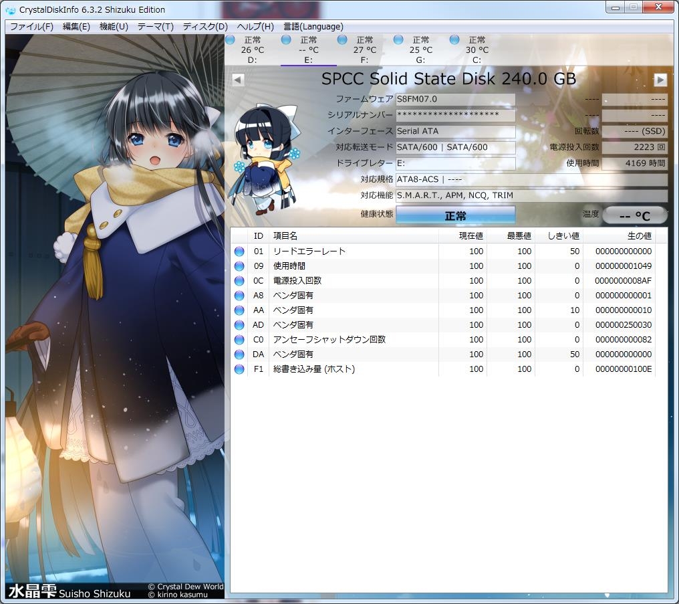
Task: Select the リードエラーレート attribute row
Action: [442, 251]
